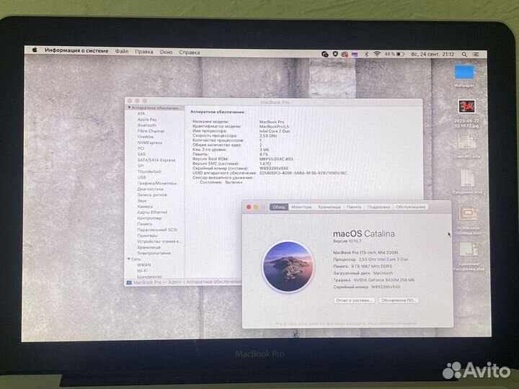Select SATA/SATA Express in sidebar

[x=156, y=160]
